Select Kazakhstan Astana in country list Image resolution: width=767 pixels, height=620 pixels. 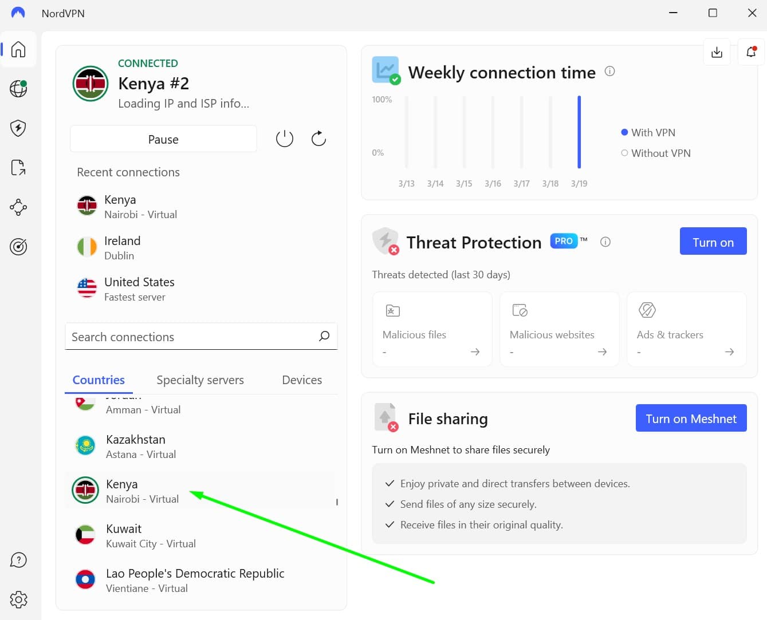coord(200,447)
